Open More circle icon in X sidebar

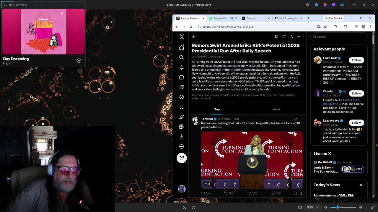182,146
